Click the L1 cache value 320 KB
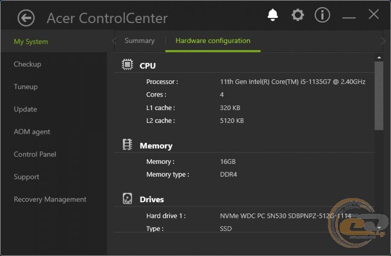 pos(230,108)
